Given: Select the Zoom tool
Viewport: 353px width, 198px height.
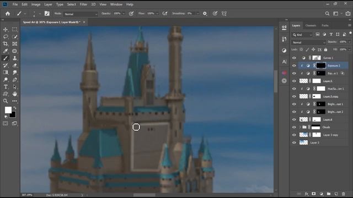Looking at the screenshot, I should click(6, 101).
